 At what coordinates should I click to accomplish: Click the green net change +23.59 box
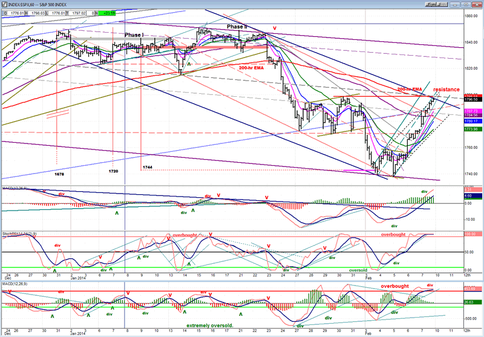[107, 13]
